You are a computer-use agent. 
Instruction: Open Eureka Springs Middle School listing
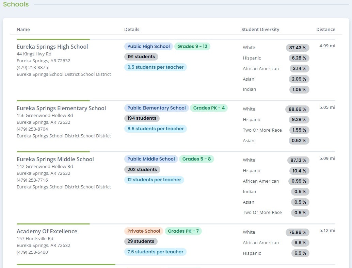point(55,159)
